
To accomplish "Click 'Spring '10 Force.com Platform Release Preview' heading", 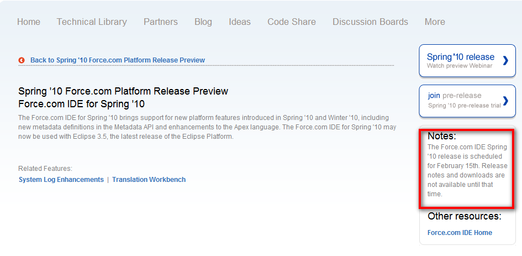I will (123, 91).
